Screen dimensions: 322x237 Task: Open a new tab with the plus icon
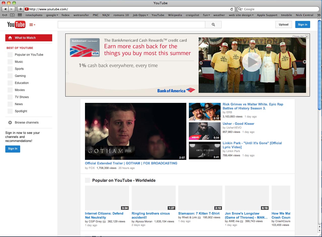point(20,9)
